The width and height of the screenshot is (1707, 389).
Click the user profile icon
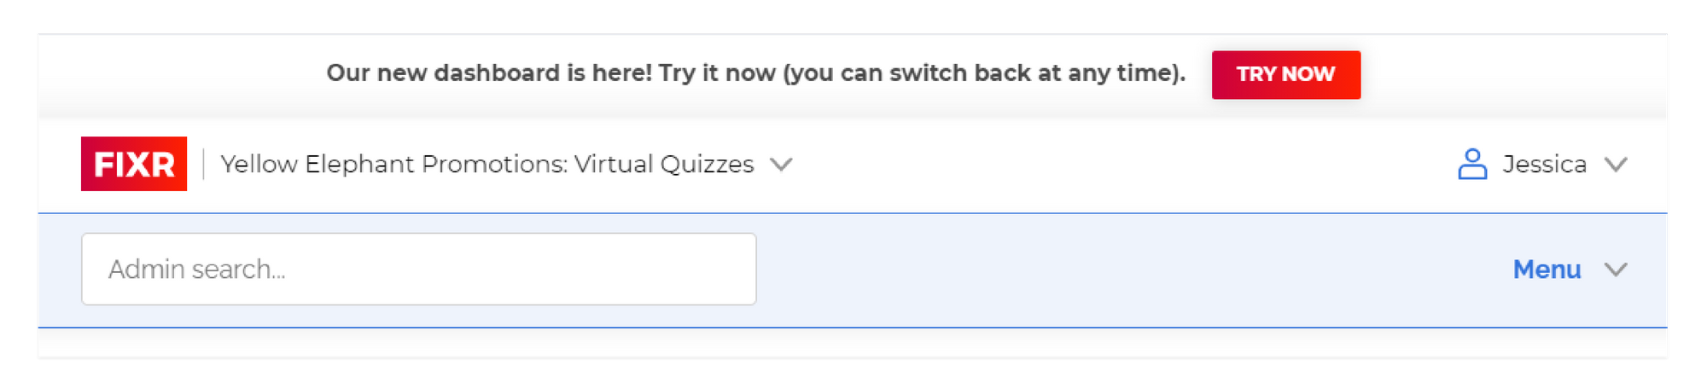point(1472,164)
